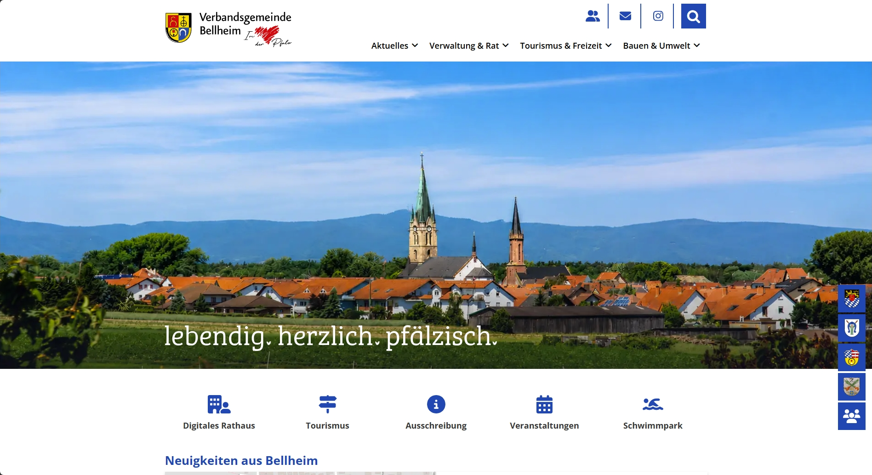Expand the Bauen & Umwelt chevron
The height and width of the screenshot is (475, 872).
[x=697, y=45]
